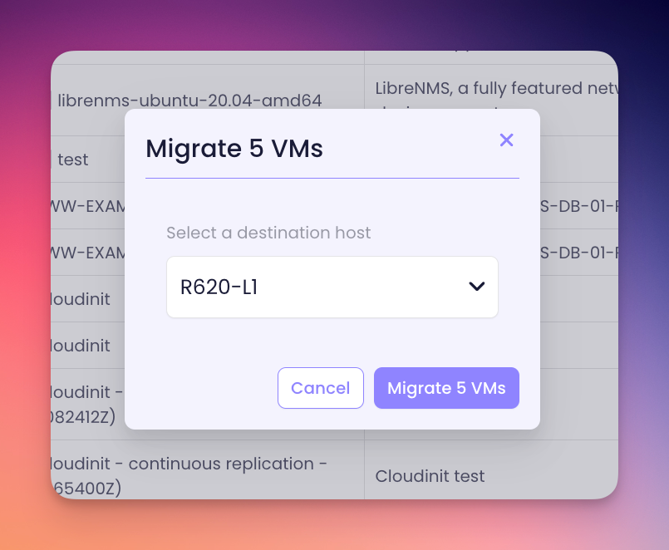This screenshot has width=669, height=550.
Task: Click the 'test' row in background table
Action: (x=73, y=160)
